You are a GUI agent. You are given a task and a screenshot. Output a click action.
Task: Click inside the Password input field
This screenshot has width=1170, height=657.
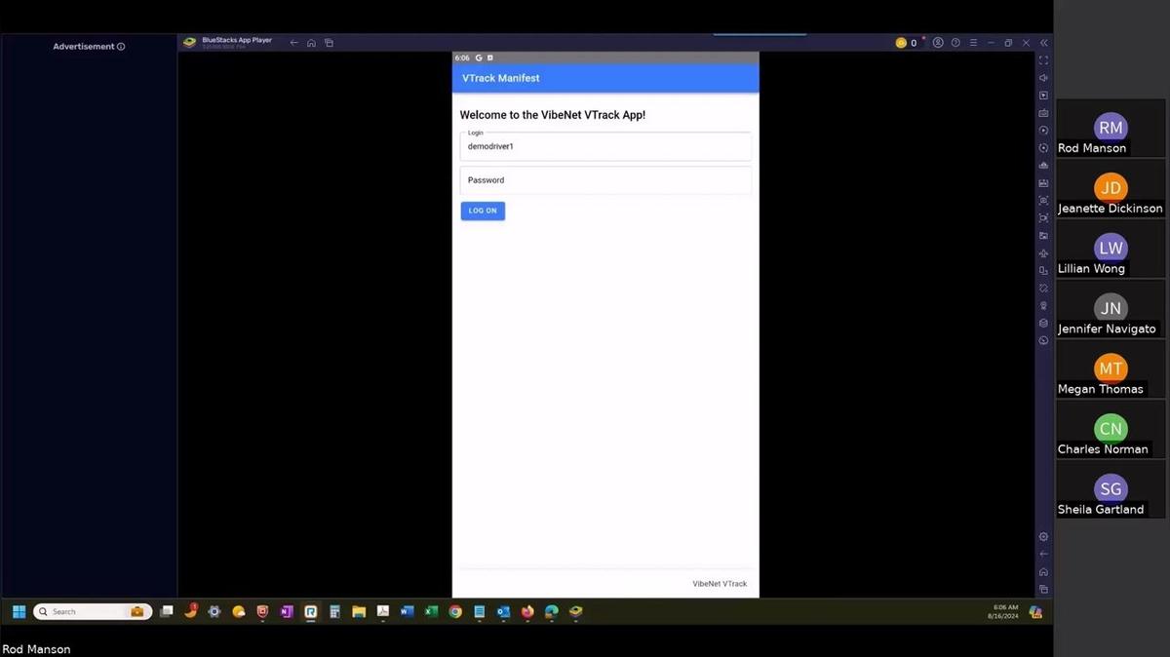[x=604, y=179]
